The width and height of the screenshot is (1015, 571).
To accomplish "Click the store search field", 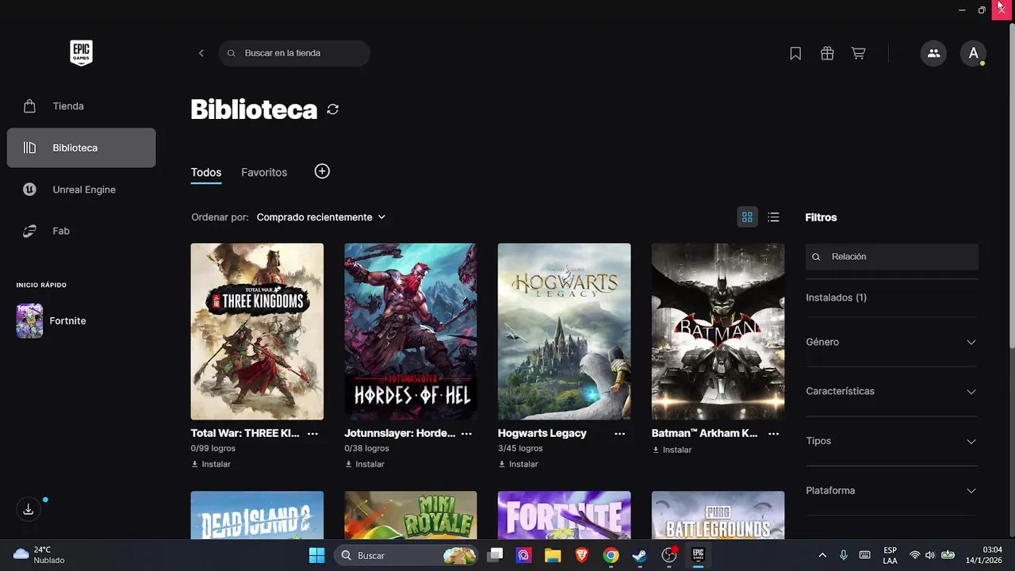I will tap(294, 53).
